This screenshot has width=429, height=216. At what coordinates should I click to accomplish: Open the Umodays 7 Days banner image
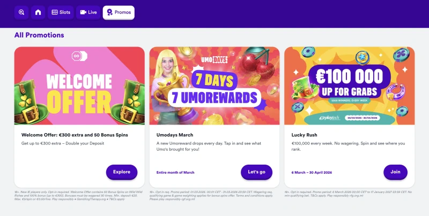coord(214,86)
